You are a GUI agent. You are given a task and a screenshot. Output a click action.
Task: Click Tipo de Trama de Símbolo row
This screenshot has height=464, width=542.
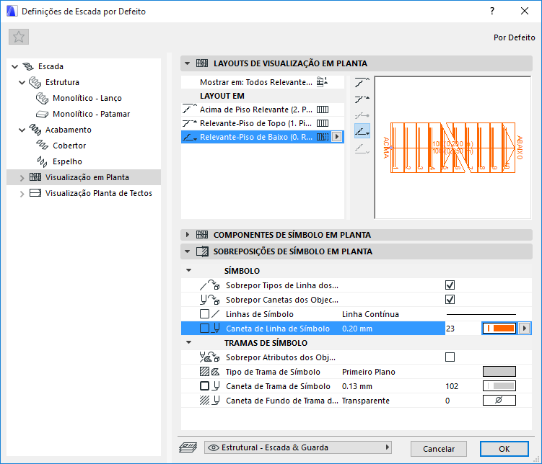pyautogui.click(x=356, y=372)
